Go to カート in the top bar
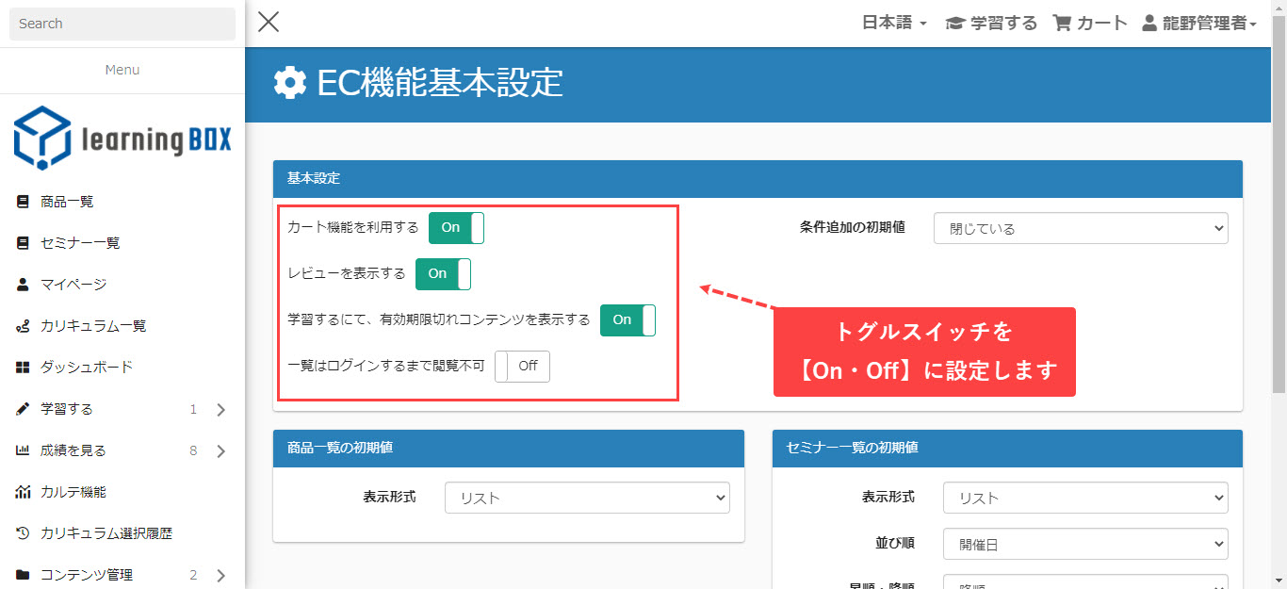This screenshot has width=1287, height=589. pos(1090,24)
